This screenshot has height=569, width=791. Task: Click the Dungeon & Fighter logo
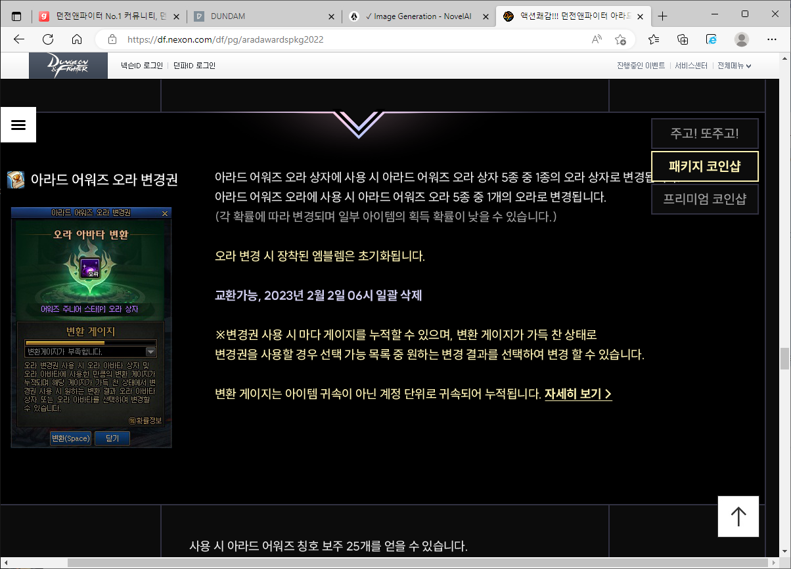68,66
